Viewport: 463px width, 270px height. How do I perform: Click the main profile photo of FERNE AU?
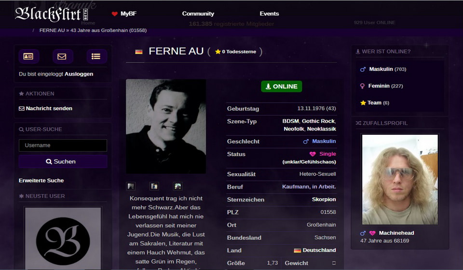166,126
